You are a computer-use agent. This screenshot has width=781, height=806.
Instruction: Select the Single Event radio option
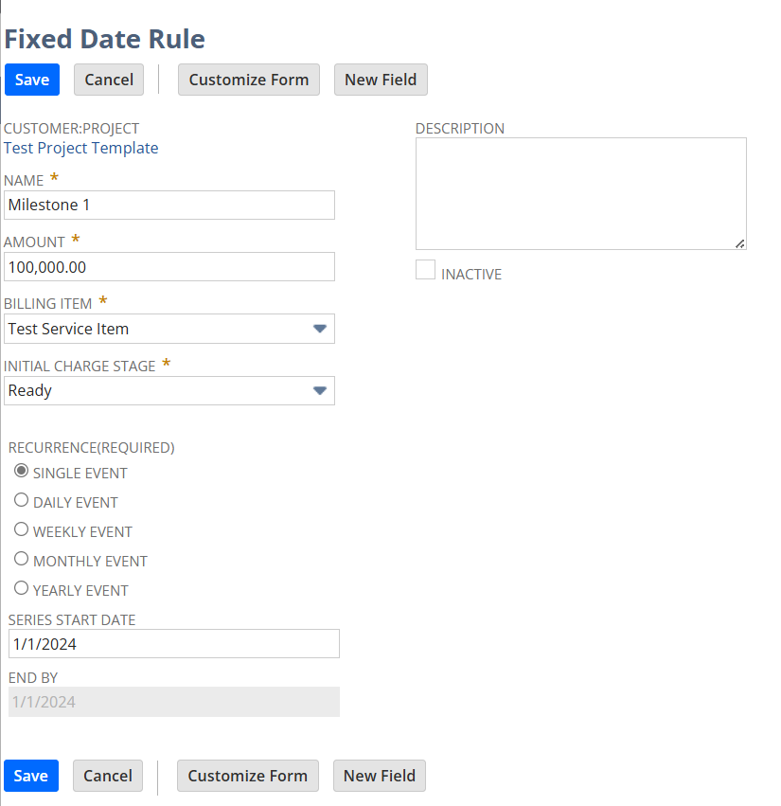tap(21, 472)
